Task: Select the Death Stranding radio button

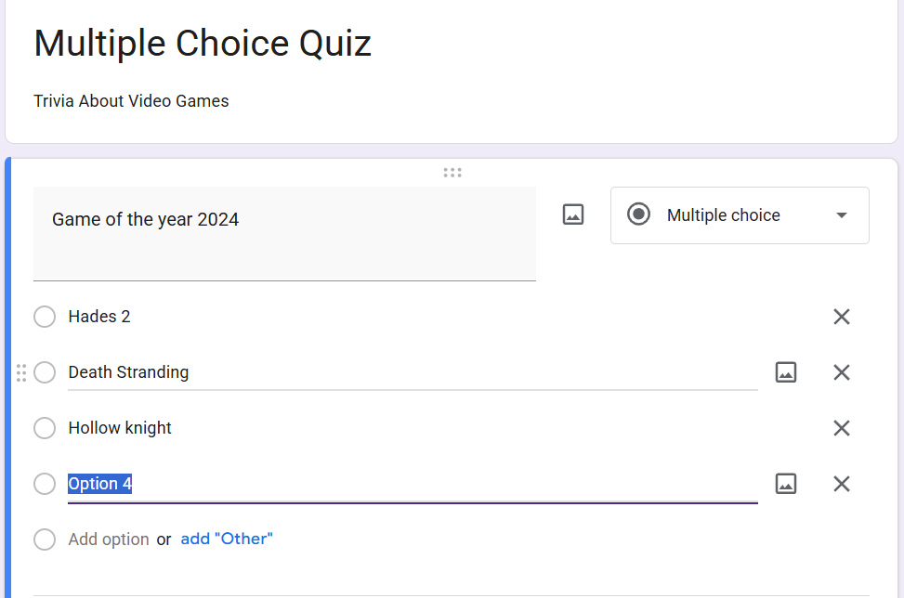Action: coord(44,372)
